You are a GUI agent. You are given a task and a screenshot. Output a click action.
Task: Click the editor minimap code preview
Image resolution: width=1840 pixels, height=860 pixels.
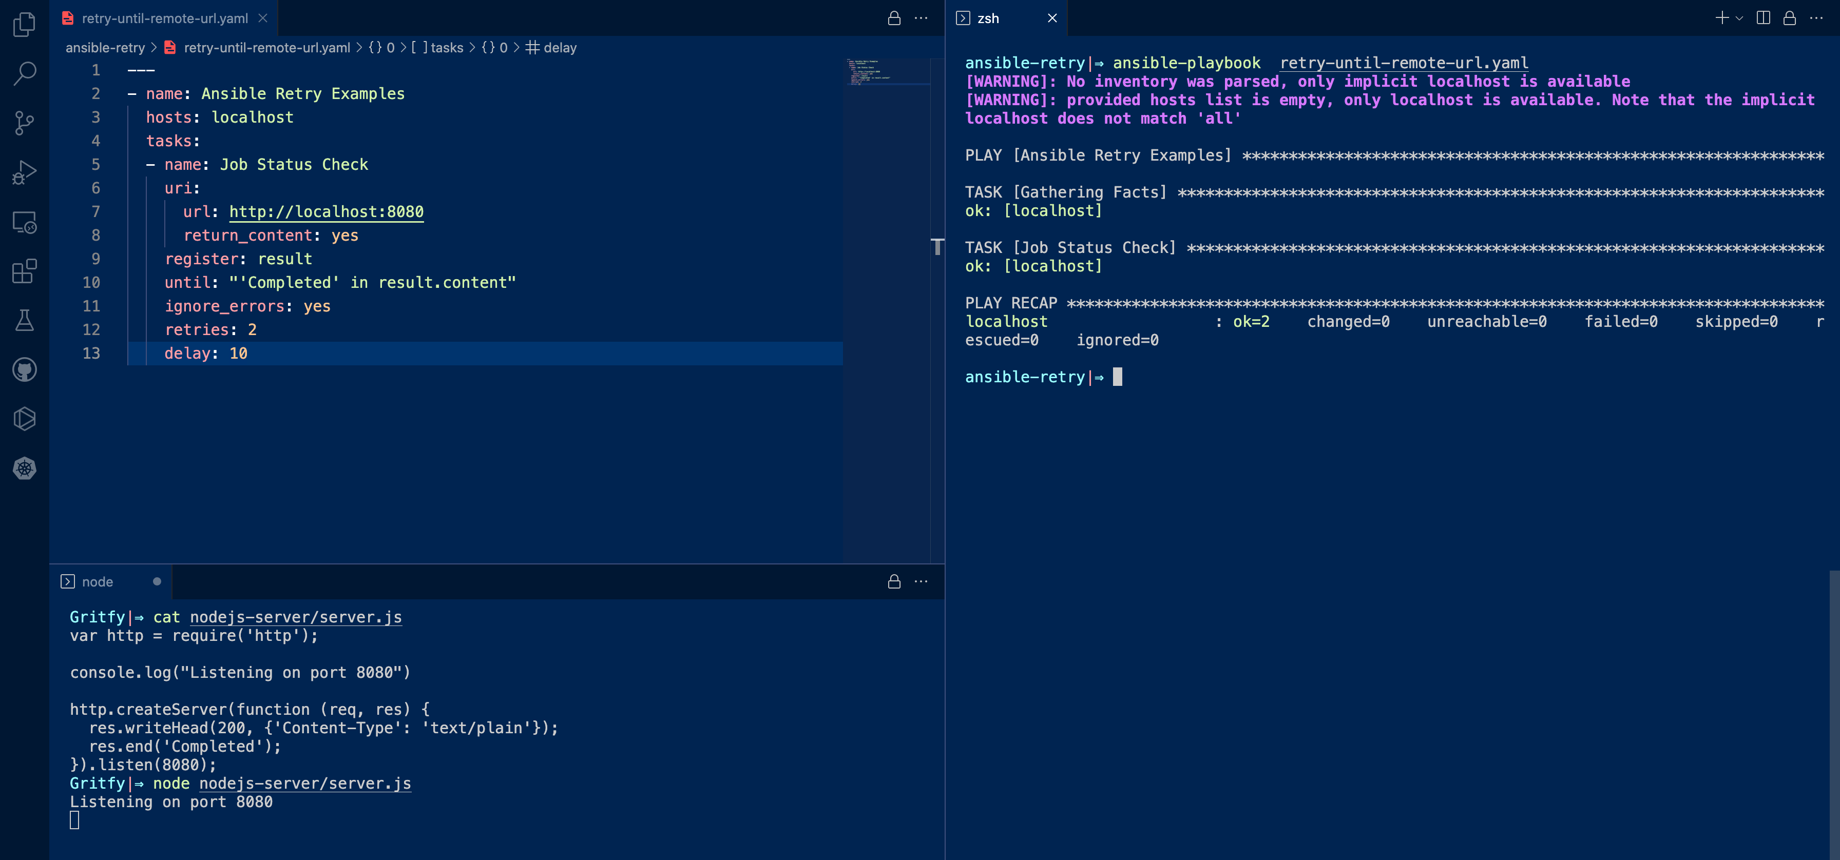[x=887, y=71]
